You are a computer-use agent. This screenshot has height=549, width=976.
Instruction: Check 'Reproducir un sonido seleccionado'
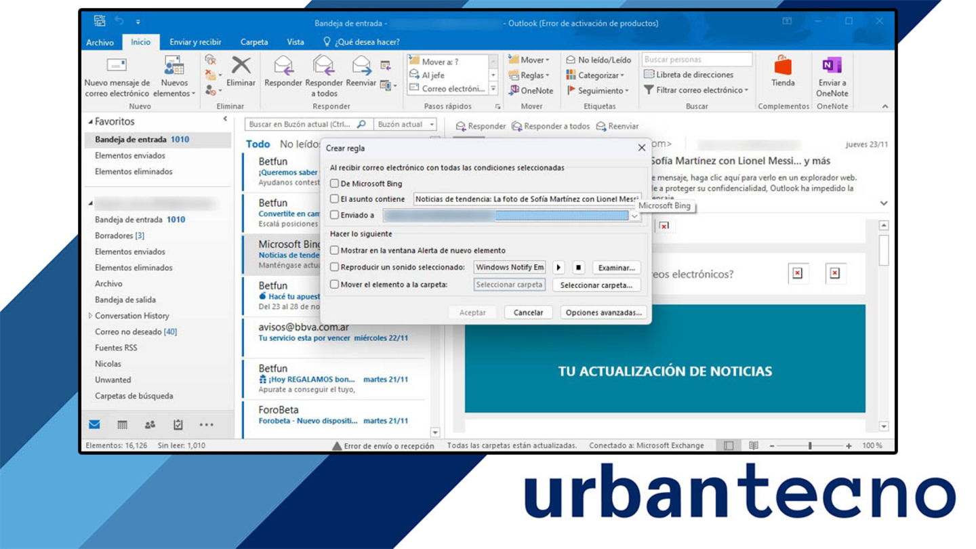point(335,268)
